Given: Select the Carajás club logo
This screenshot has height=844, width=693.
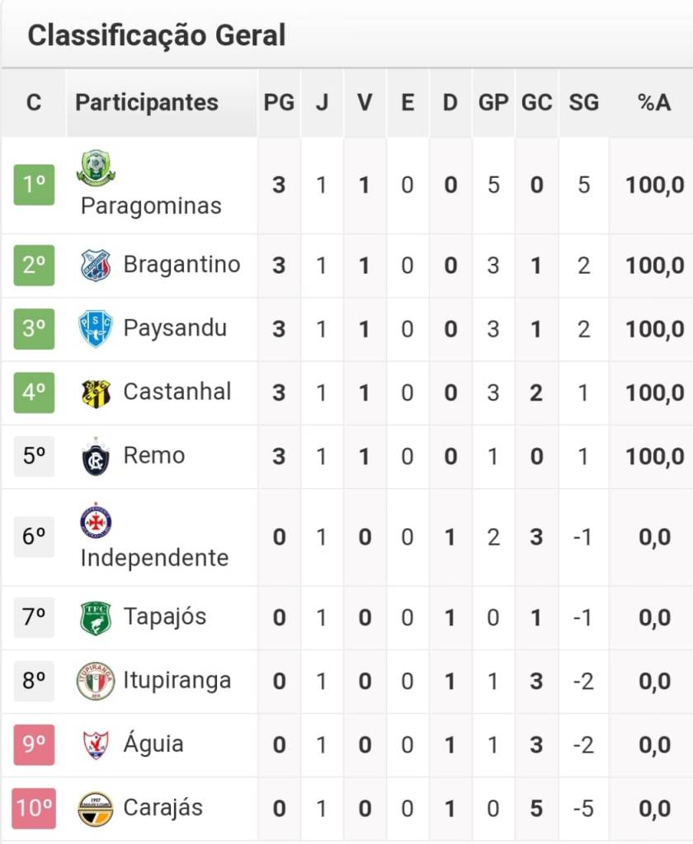Looking at the screenshot, I should tap(96, 809).
